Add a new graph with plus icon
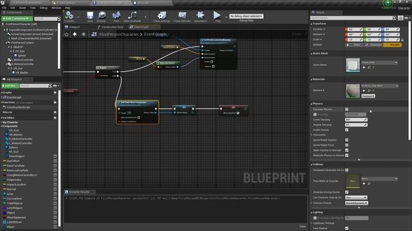 (55, 92)
